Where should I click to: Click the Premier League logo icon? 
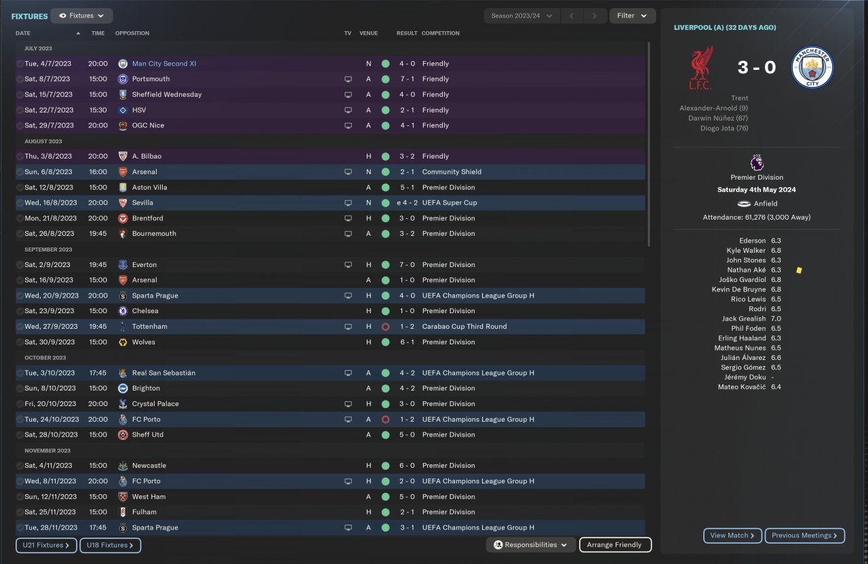757,163
